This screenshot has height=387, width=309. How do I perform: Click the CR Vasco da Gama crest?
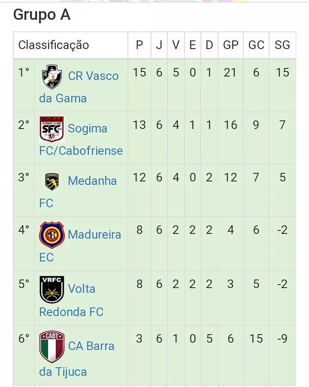pyautogui.click(x=52, y=77)
